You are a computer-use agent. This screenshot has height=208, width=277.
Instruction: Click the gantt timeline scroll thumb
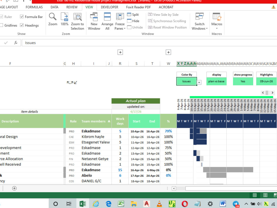coord(267,93)
